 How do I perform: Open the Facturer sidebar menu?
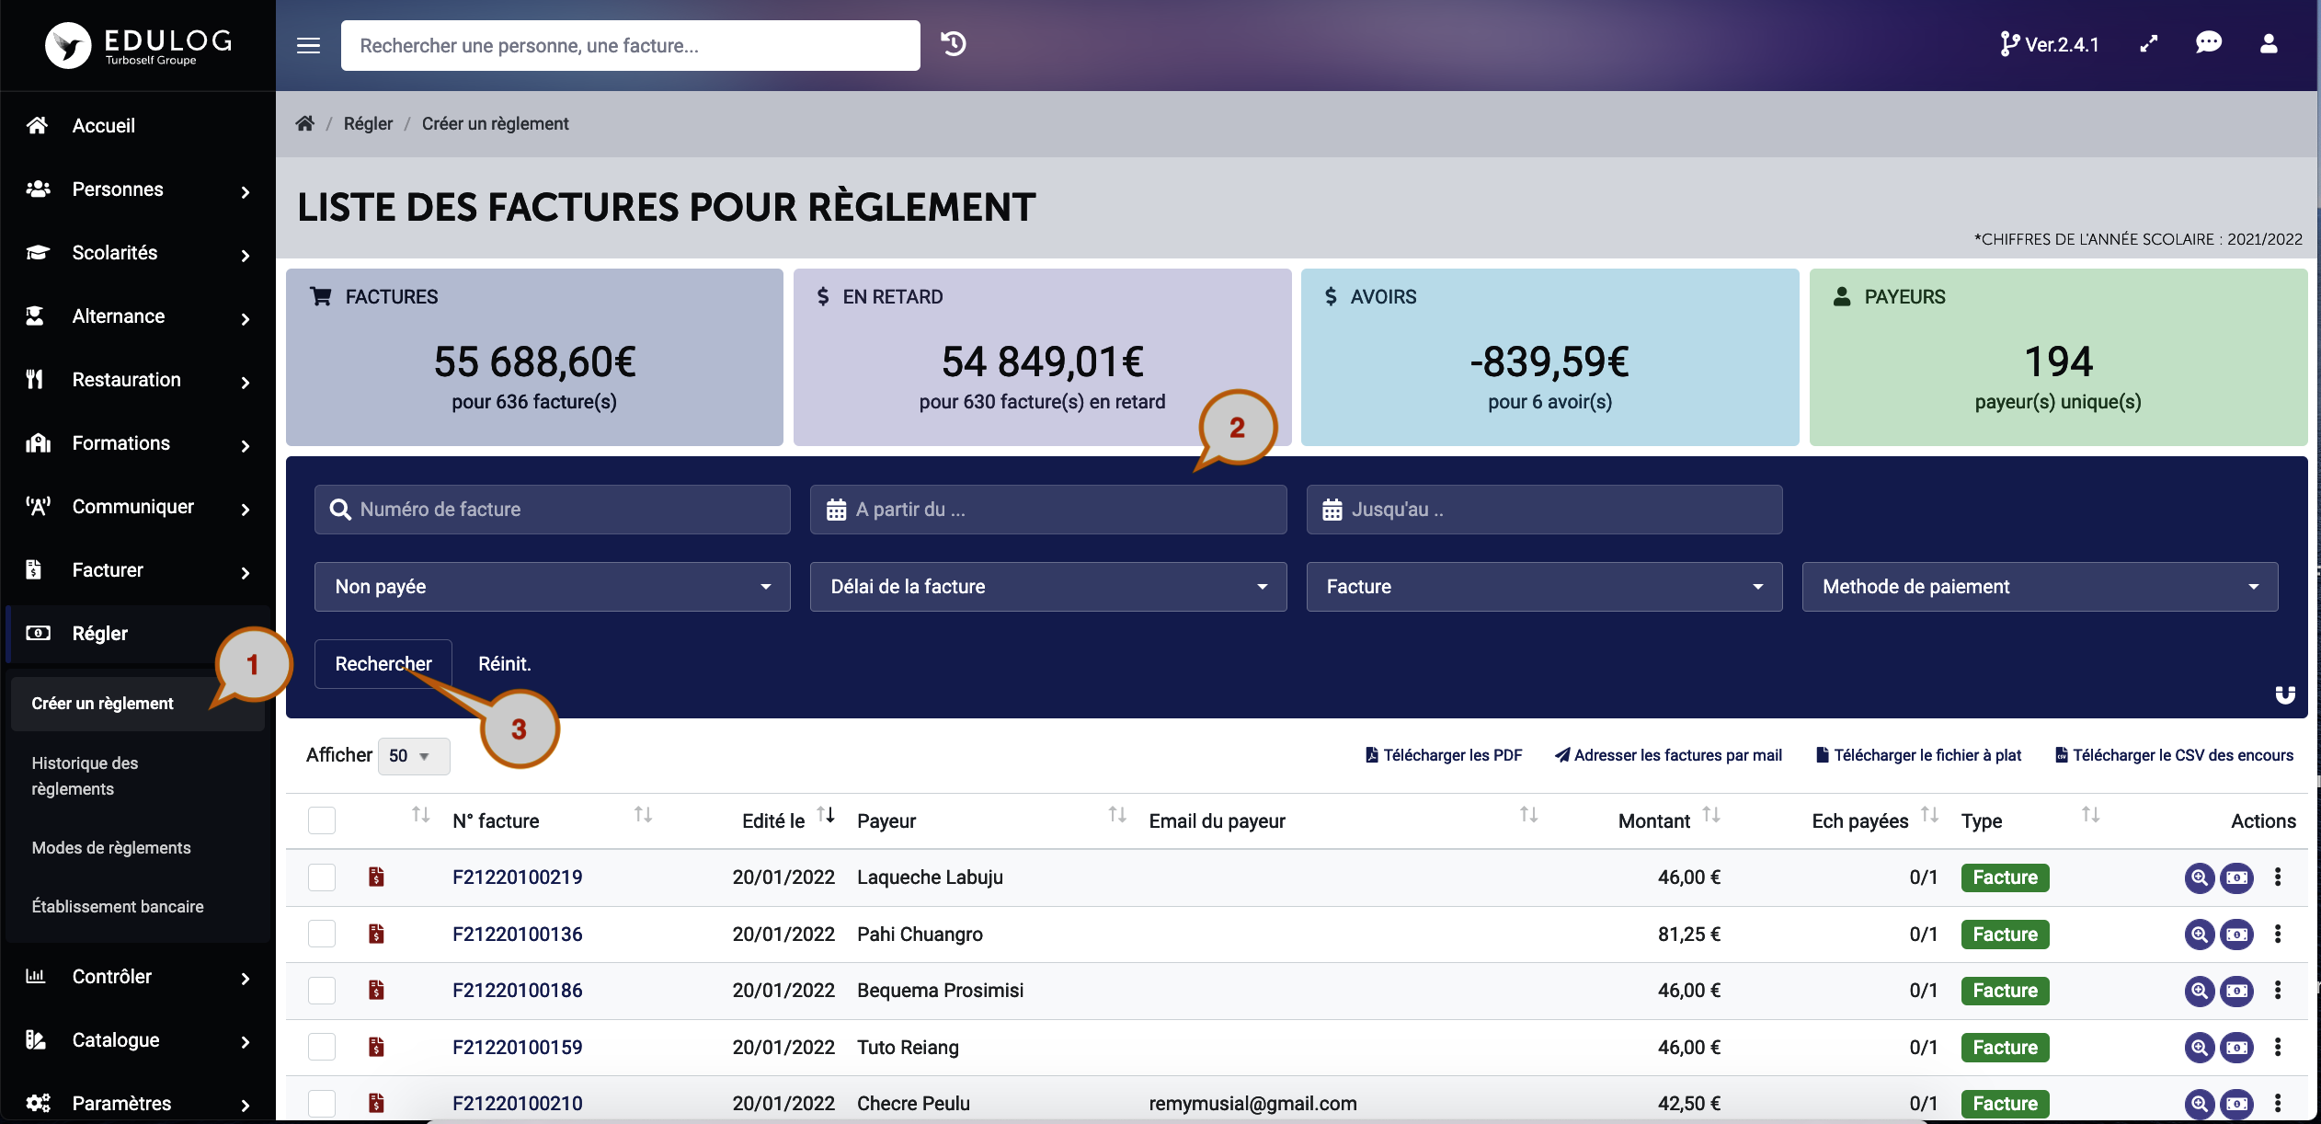138,570
